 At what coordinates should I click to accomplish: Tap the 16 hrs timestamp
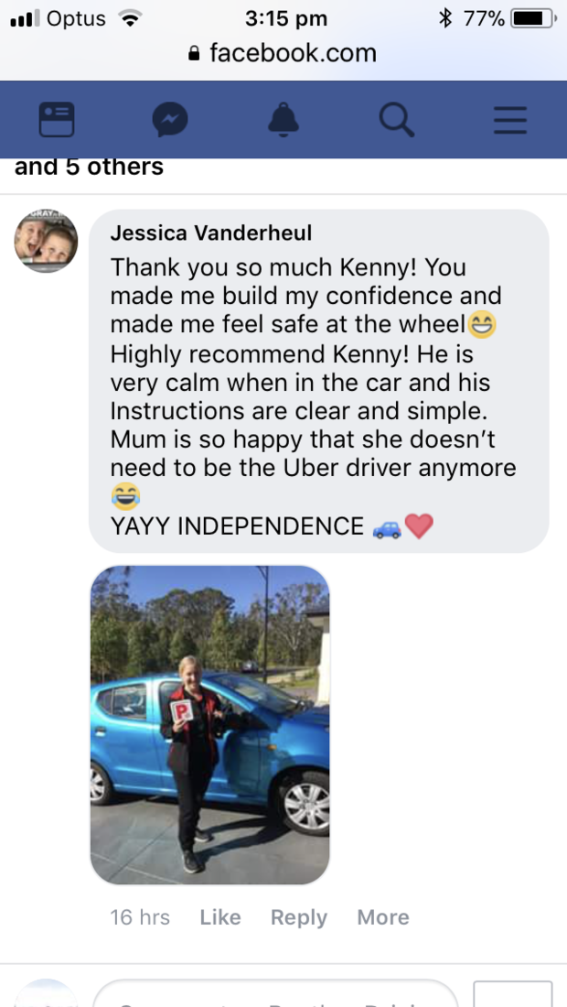(x=140, y=917)
